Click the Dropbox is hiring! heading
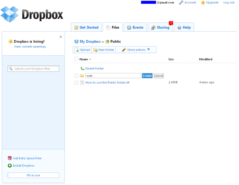The image size is (239, 185). [29, 41]
